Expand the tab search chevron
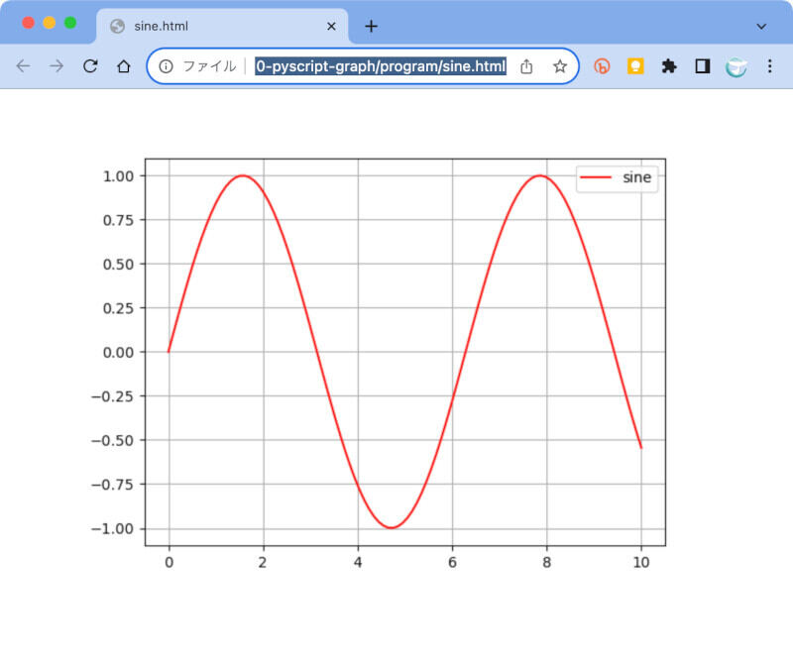 pyautogui.click(x=761, y=27)
